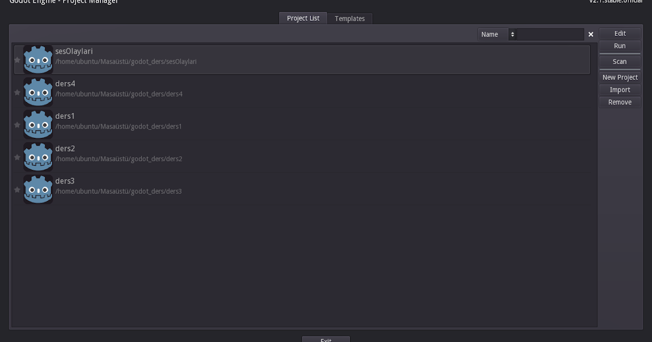
Task: Click inside the project search field
Action: coord(551,34)
